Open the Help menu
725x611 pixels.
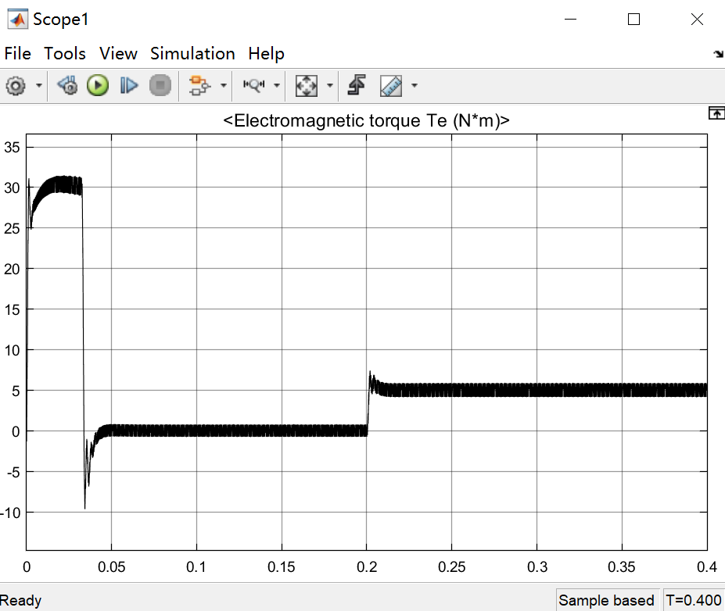point(266,54)
